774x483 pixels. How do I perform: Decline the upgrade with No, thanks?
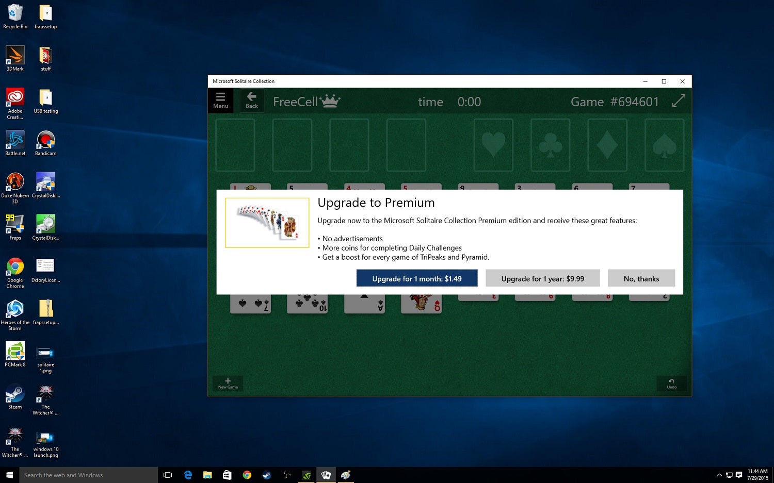[x=641, y=278]
